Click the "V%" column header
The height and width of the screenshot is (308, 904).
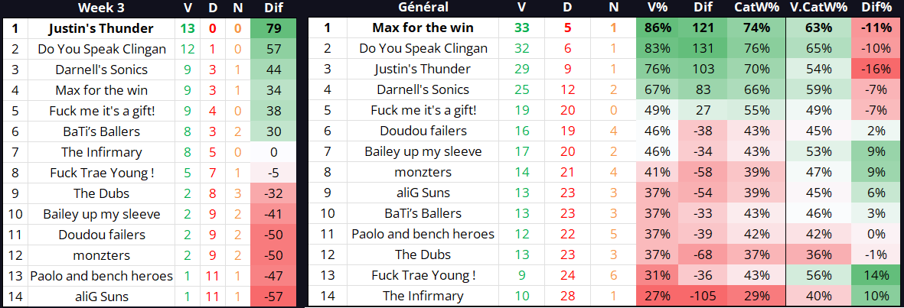coord(658,8)
